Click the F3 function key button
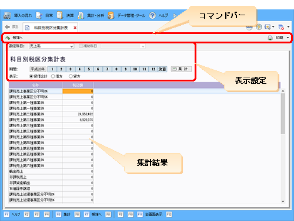Screen dimensions: 294x221 pos(36,215)
